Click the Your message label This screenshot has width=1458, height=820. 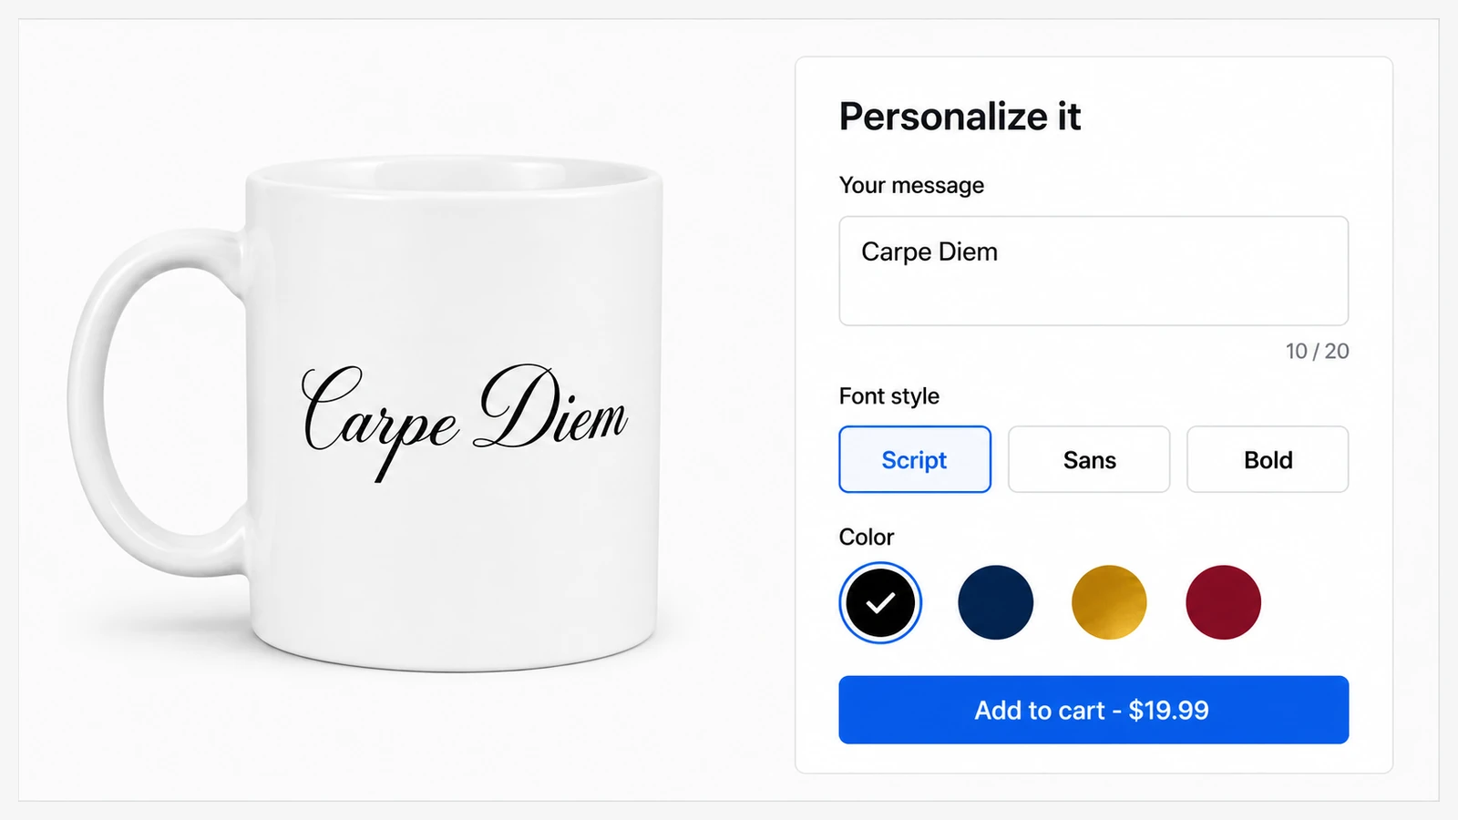pos(911,185)
